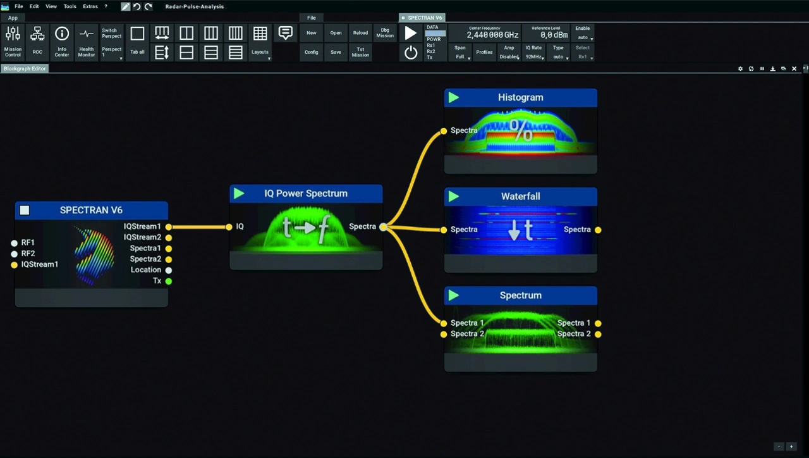
Task: Select the grid table layout icon
Action: (260, 34)
